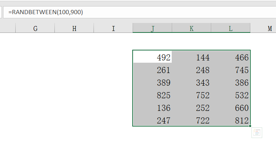The height and width of the screenshot is (143, 276).
Task: Click the formula bar with the RANDBETWEEN formula
Action: tap(140, 12)
